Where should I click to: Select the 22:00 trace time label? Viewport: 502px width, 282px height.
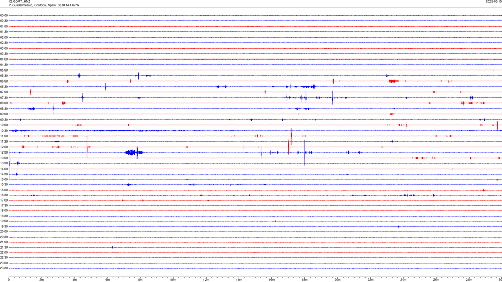click(4, 253)
